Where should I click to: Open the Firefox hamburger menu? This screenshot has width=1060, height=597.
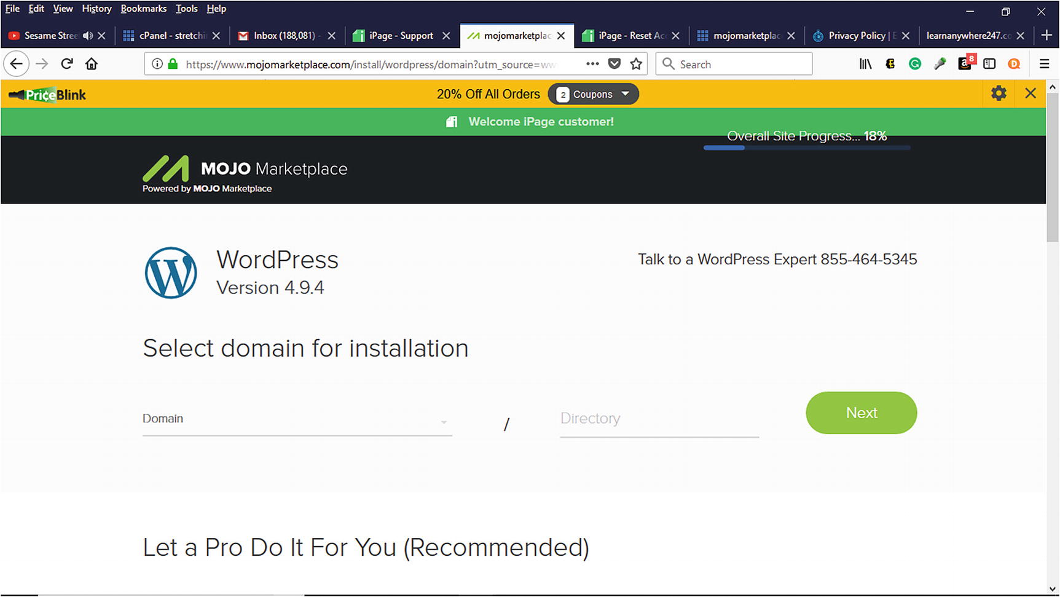[1044, 64]
